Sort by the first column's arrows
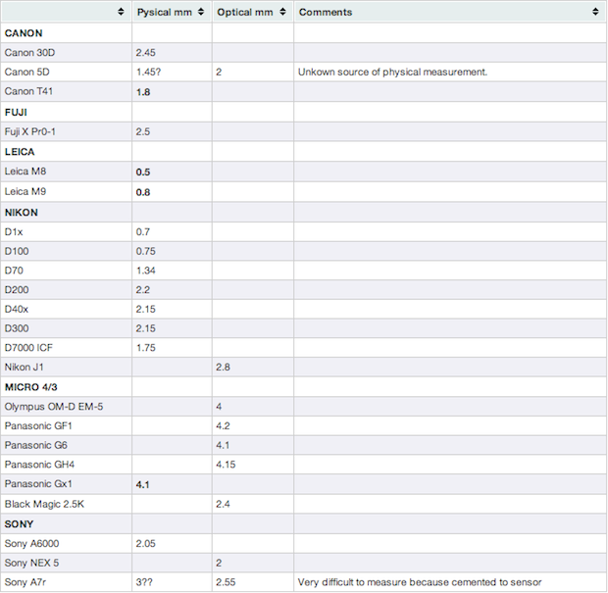The width and height of the screenshot is (608, 593). (121, 12)
